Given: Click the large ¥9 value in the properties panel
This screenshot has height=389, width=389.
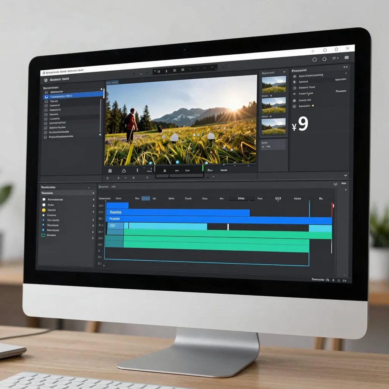Looking at the screenshot, I should tap(300, 124).
